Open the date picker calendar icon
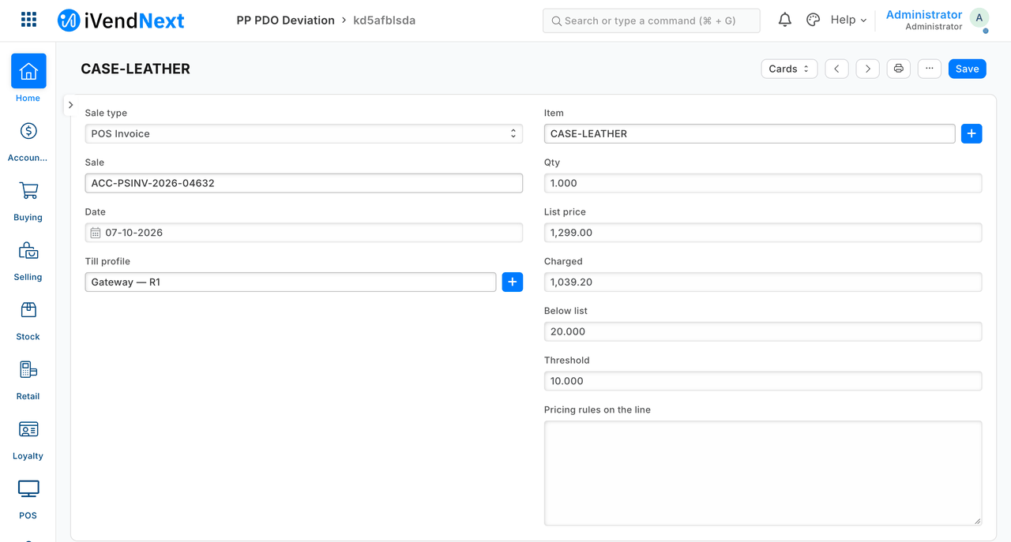 click(x=96, y=233)
